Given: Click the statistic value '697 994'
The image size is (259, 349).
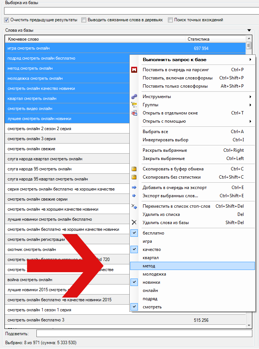Looking at the screenshot, I should pyautogui.click(x=201, y=48).
